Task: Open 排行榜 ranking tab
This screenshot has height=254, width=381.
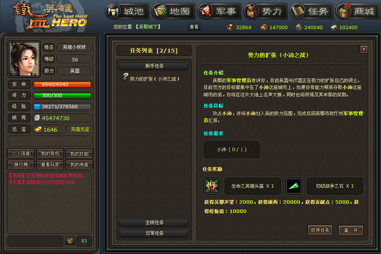Action: [x=21, y=164]
